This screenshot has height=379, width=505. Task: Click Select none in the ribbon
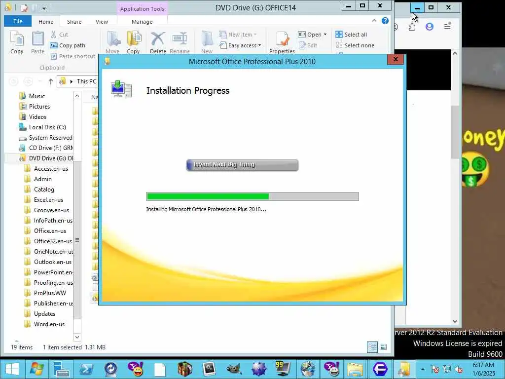[x=355, y=45]
